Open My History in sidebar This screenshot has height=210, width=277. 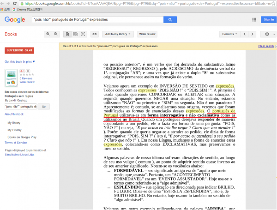point(14,131)
